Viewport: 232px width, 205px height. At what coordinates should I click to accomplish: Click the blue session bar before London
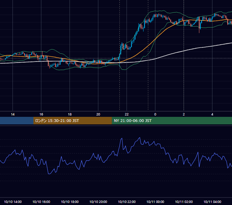tap(17, 121)
